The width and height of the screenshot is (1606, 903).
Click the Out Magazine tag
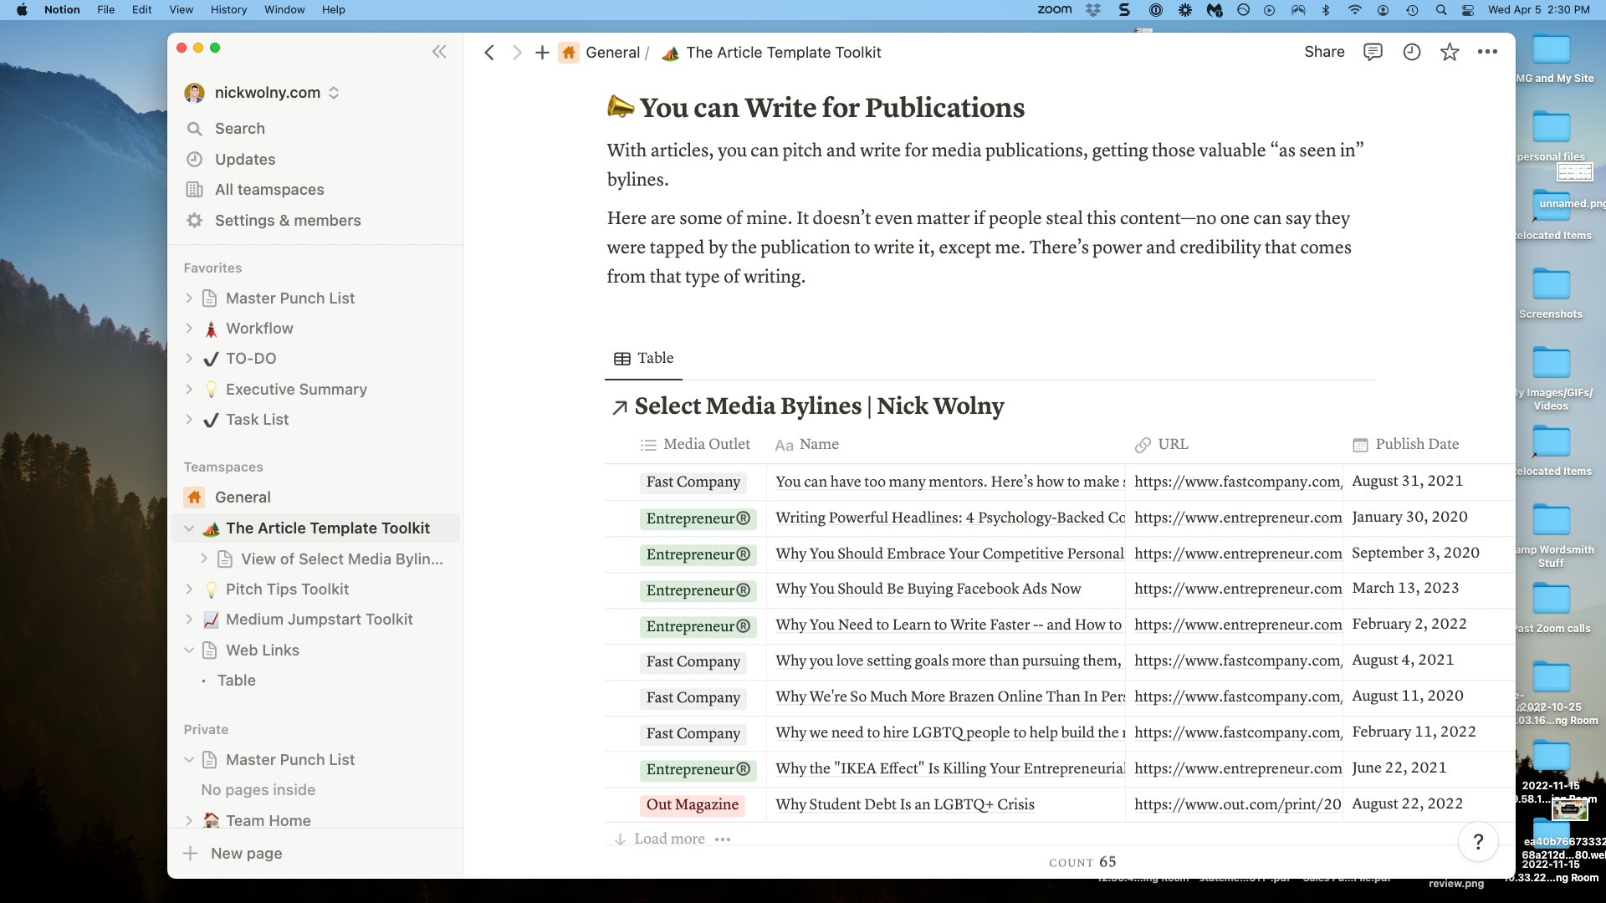(692, 804)
